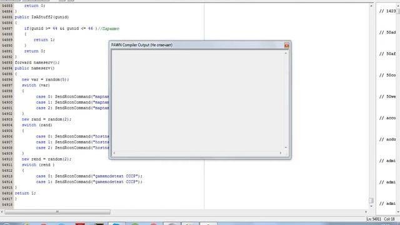Click the code editor vertical scrollbar thumb

tap(371, 201)
